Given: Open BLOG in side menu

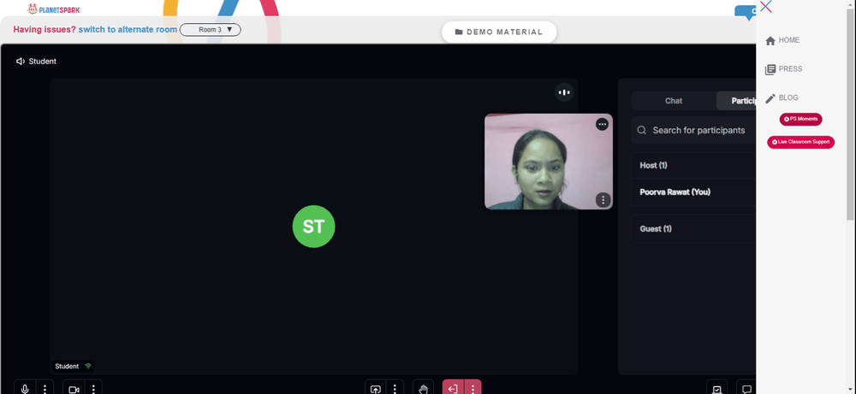Looking at the screenshot, I should (788, 97).
